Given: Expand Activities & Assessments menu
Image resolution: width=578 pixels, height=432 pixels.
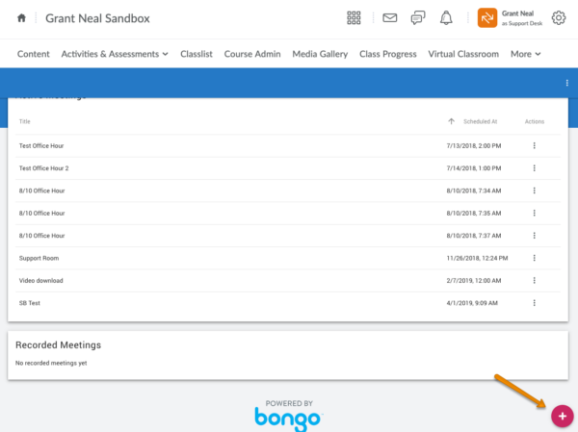Looking at the screenshot, I should click(115, 54).
